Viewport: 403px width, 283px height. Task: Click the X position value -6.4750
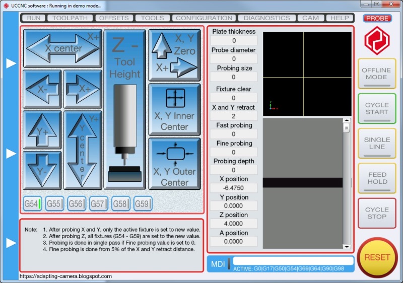234,188
